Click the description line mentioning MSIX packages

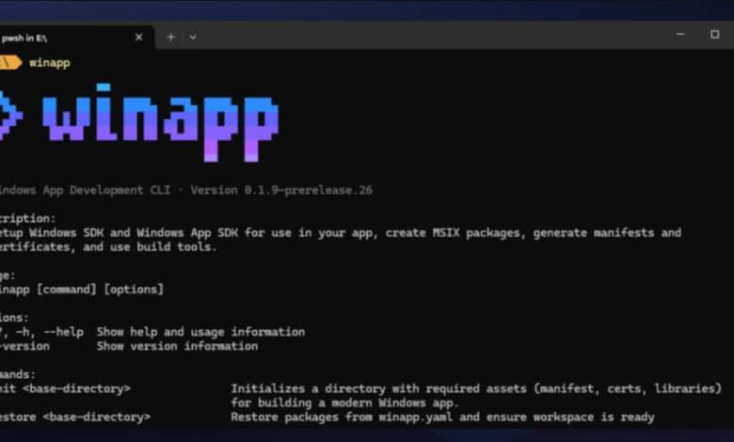[339, 232]
